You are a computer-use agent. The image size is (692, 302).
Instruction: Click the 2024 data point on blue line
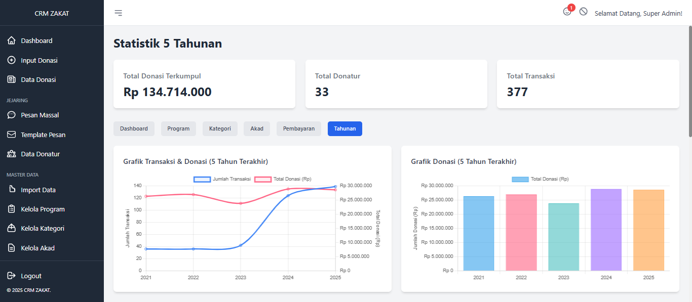(288, 195)
